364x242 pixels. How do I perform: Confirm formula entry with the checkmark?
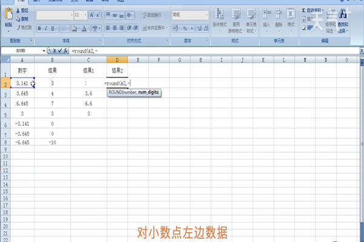click(x=60, y=50)
